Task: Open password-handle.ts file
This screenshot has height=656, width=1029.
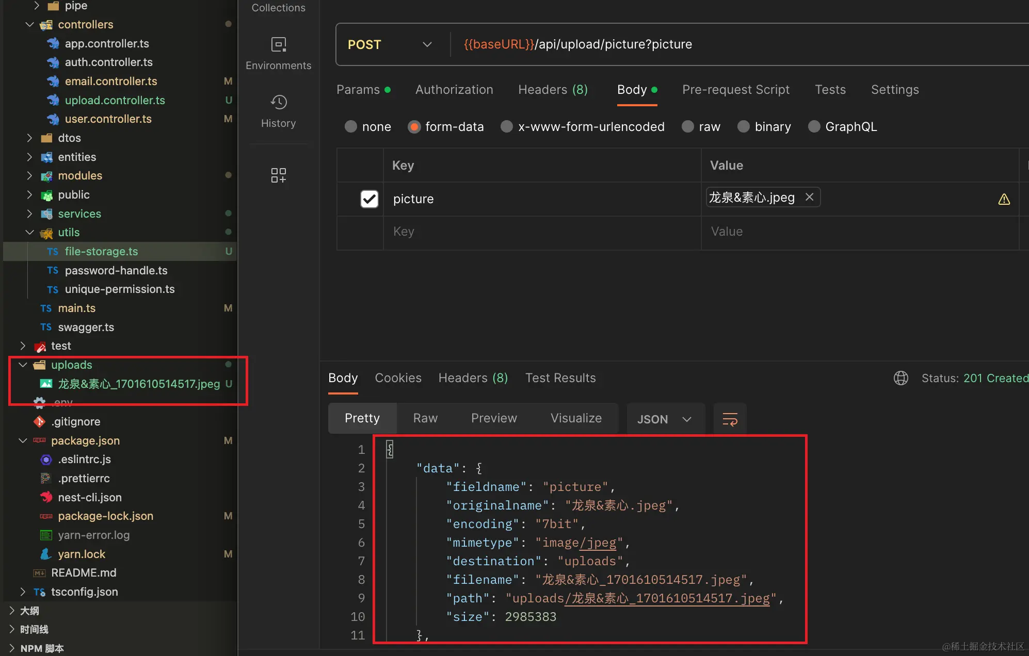Action: pos(116,270)
